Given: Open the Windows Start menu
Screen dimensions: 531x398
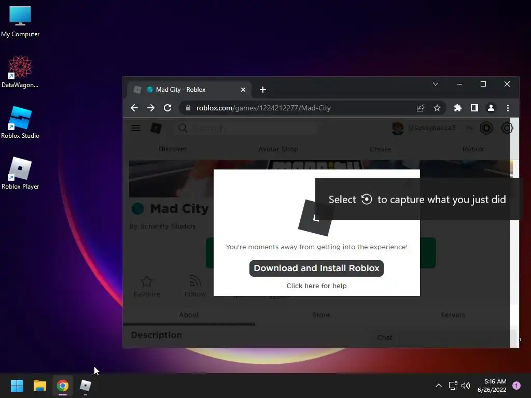Looking at the screenshot, I should [x=17, y=386].
